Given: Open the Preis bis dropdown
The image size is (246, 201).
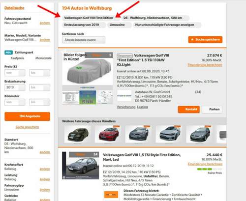Looking at the screenshot, I should [39, 73].
